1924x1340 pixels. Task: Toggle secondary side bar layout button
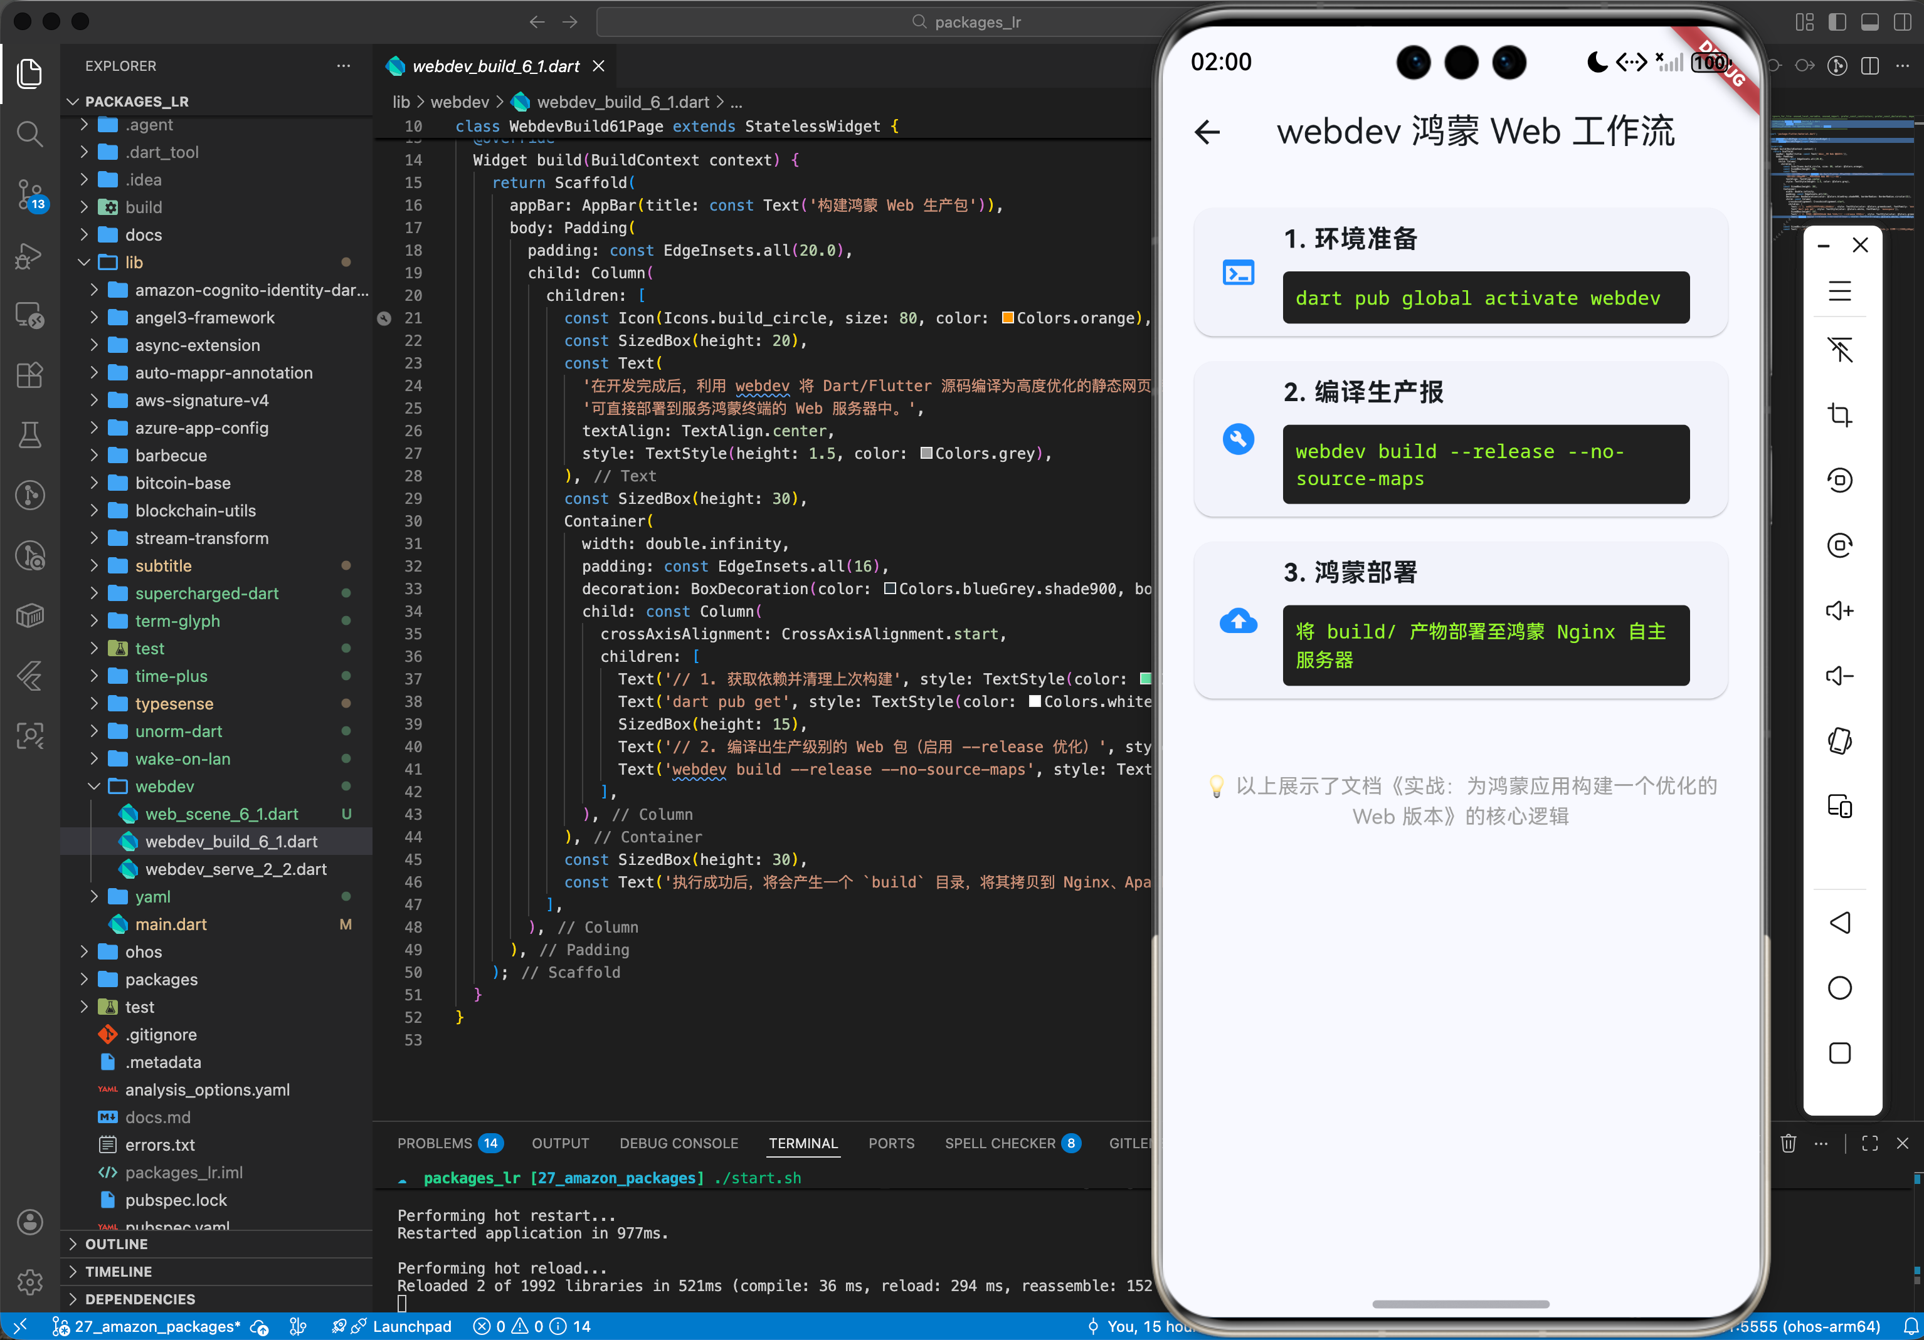tap(1902, 23)
